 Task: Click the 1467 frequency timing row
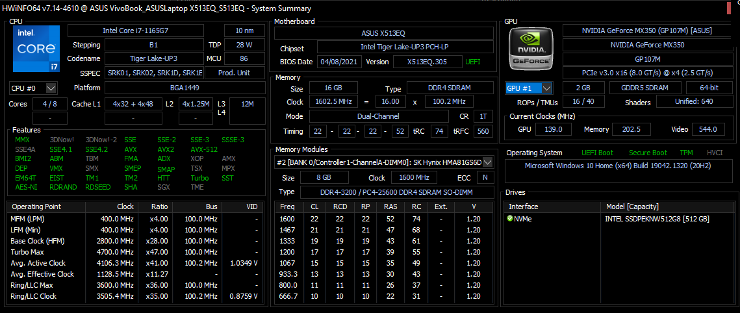tap(384, 230)
